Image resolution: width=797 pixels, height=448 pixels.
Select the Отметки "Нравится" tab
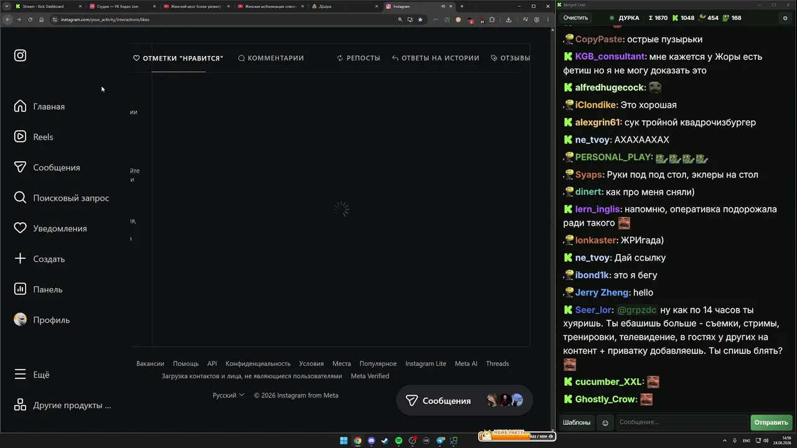click(178, 58)
